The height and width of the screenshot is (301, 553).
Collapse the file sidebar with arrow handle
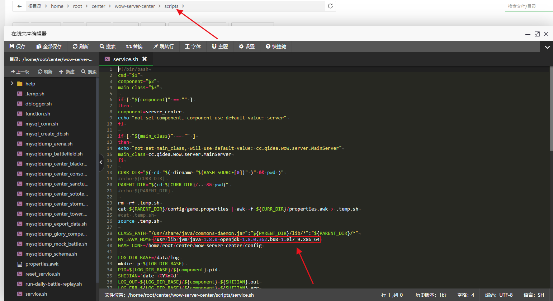pyautogui.click(x=101, y=162)
